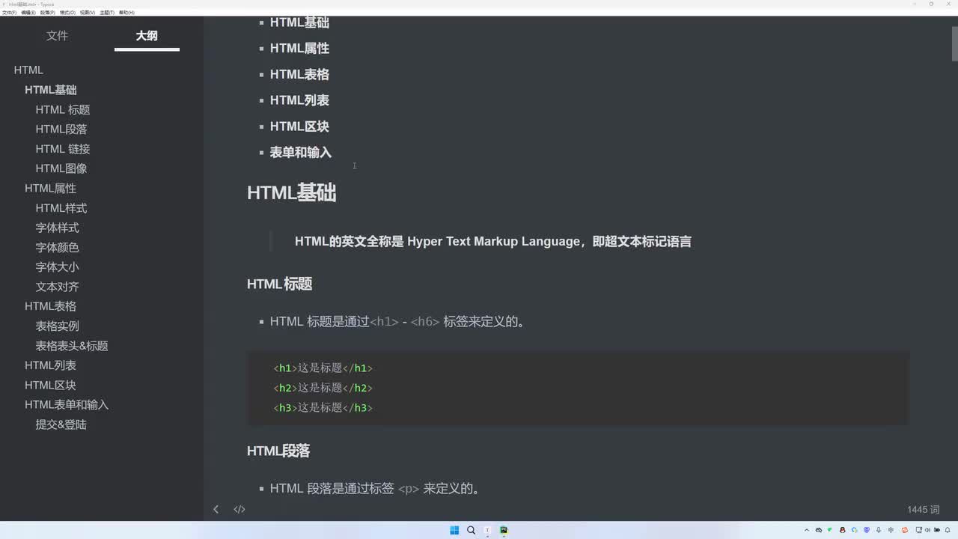
Task: Open HTML 链接 outline entry
Action: pos(63,149)
